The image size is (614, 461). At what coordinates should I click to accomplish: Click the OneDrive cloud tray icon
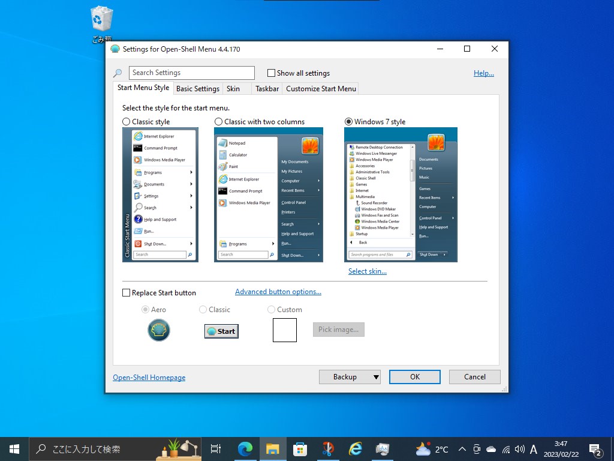[491, 449]
